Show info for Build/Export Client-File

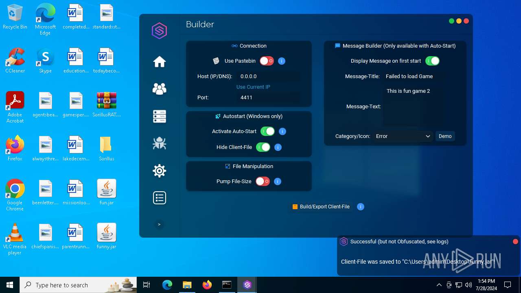(x=360, y=207)
